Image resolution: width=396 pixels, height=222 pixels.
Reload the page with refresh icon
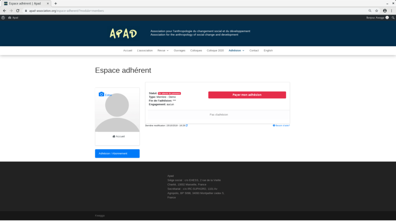tap(18, 11)
